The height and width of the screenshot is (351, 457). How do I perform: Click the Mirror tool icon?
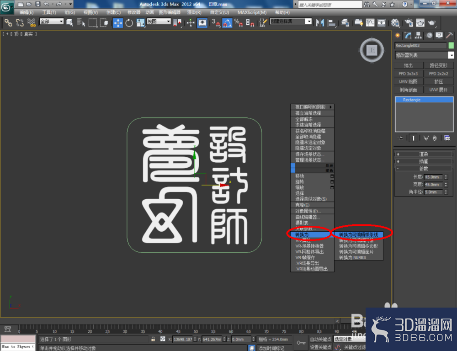(x=320, y=23)
